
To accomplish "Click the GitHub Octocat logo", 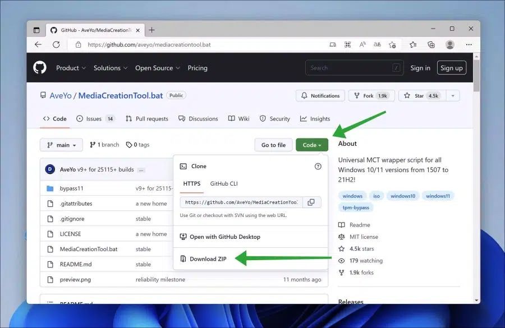I will coord(40,68).
